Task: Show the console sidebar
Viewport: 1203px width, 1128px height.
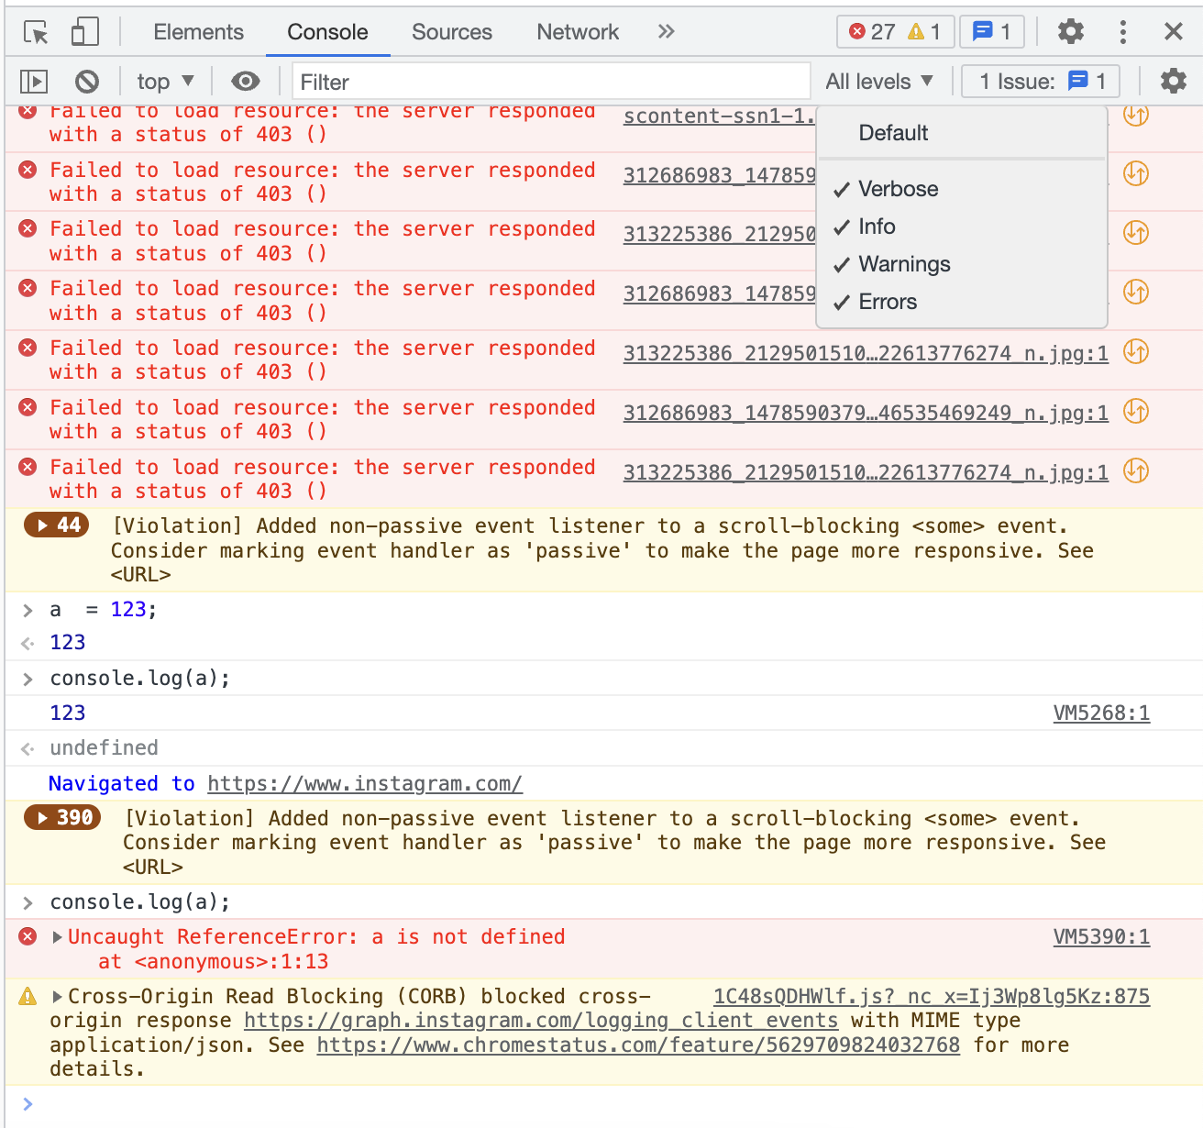Action: [34, 82]
